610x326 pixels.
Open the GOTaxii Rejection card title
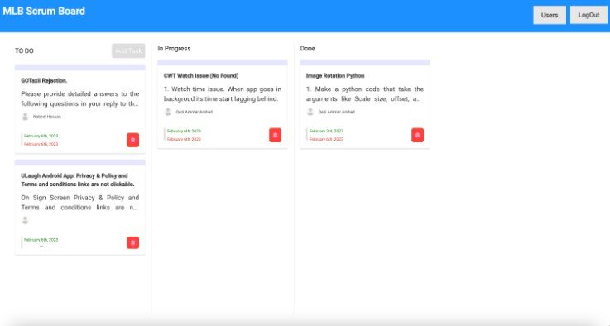point(44,80)
